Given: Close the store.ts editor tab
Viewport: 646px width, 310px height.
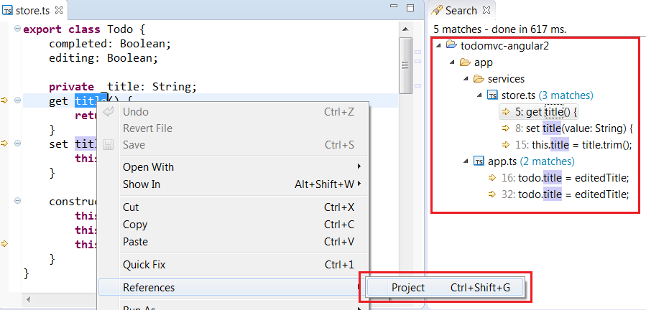Looking at the screenshot, I should pyautogui.click(x=59, y=11).
